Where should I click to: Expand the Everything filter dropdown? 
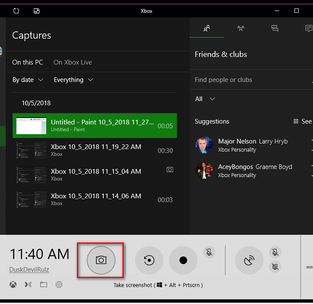pos(73,80)
